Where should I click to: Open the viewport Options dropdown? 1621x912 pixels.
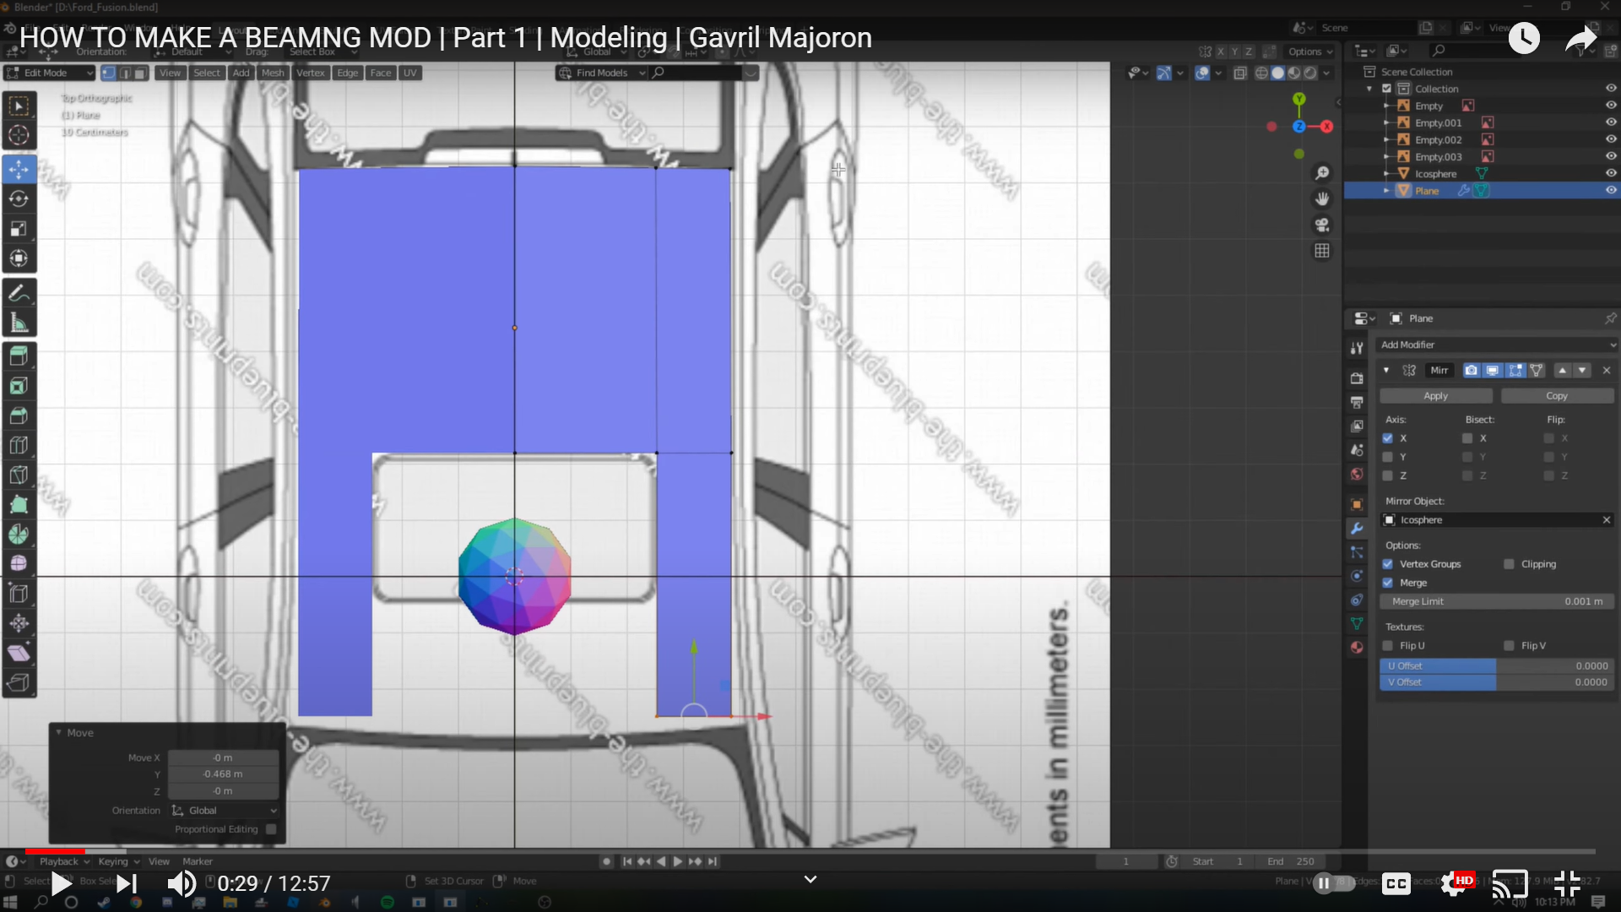tap(1310, 52)
